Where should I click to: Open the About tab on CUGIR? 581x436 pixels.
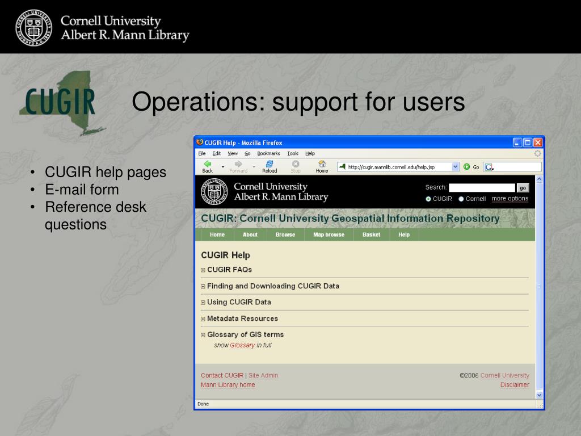pyautogui.click(x=250, y=234)
